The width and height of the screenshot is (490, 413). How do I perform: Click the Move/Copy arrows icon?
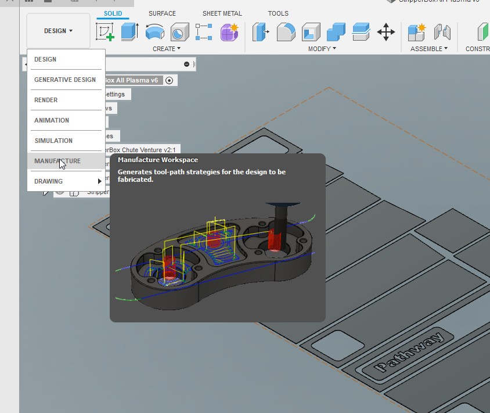(x=386, y=31)
